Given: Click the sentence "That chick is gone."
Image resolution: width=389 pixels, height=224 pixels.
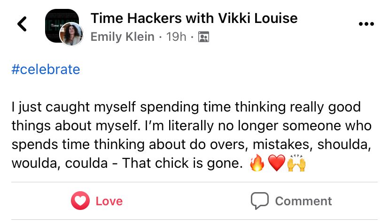Looking at the screenshot, I should [182, 163].
